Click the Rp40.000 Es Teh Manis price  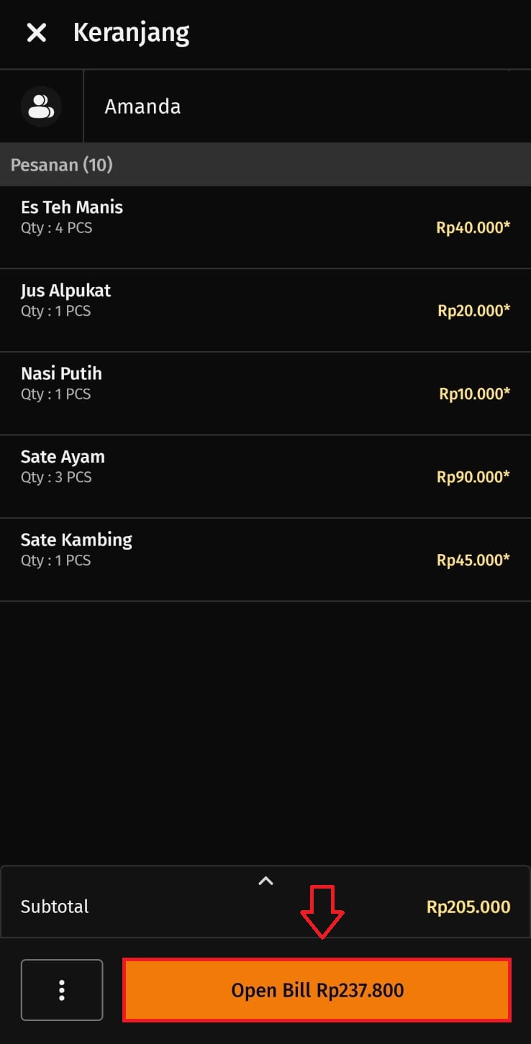point(473,228)
